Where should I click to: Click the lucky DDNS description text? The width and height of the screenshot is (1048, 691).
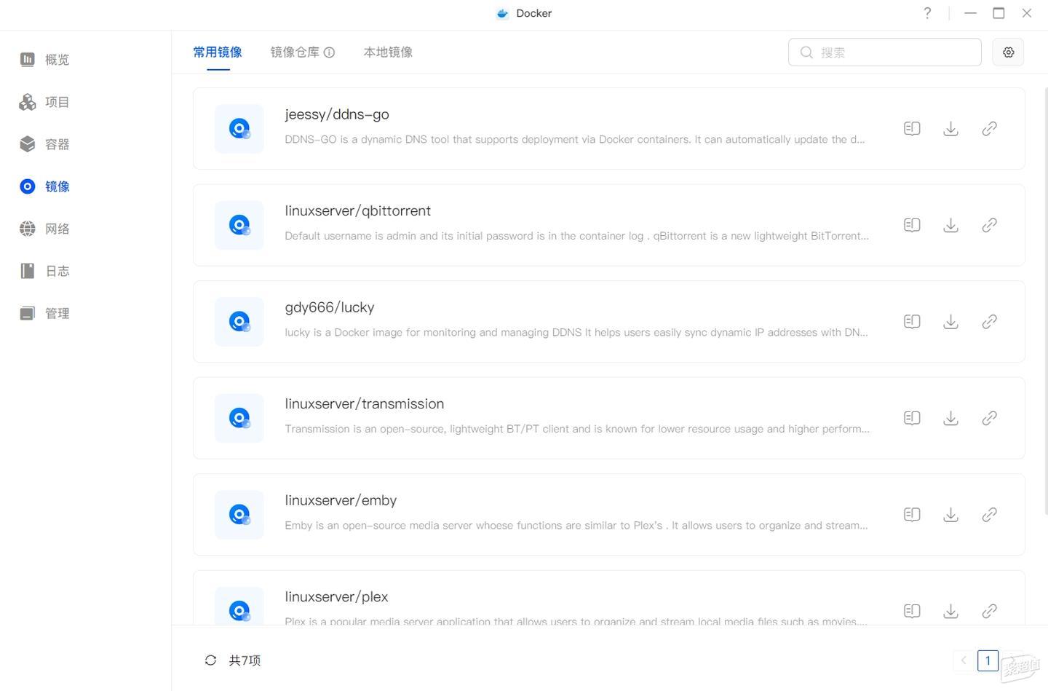576,332
